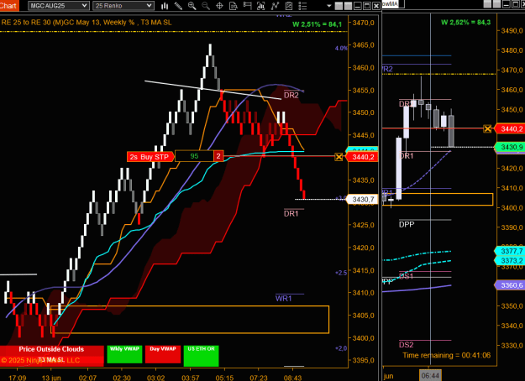Click the 2s Buy STP order flag
The height and width of the screenshot is (381, 525).
150,157
